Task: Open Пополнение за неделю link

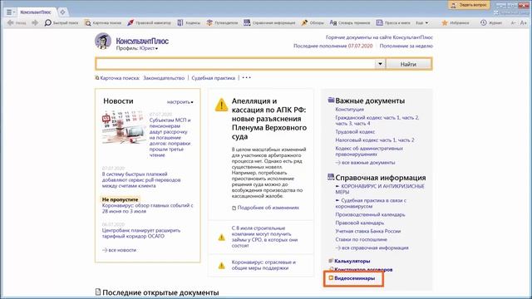Action: pyautogui.click(x=406, y=46)
